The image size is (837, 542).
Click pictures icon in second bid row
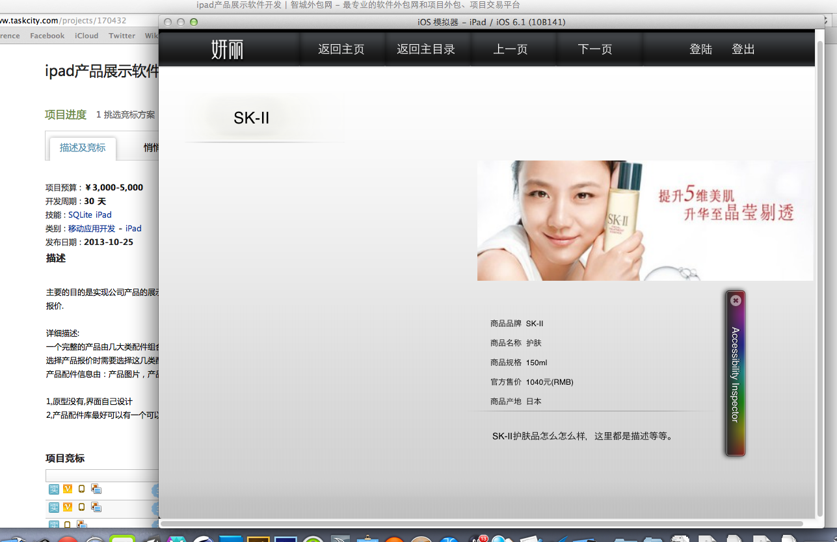[x=96, y=508]
